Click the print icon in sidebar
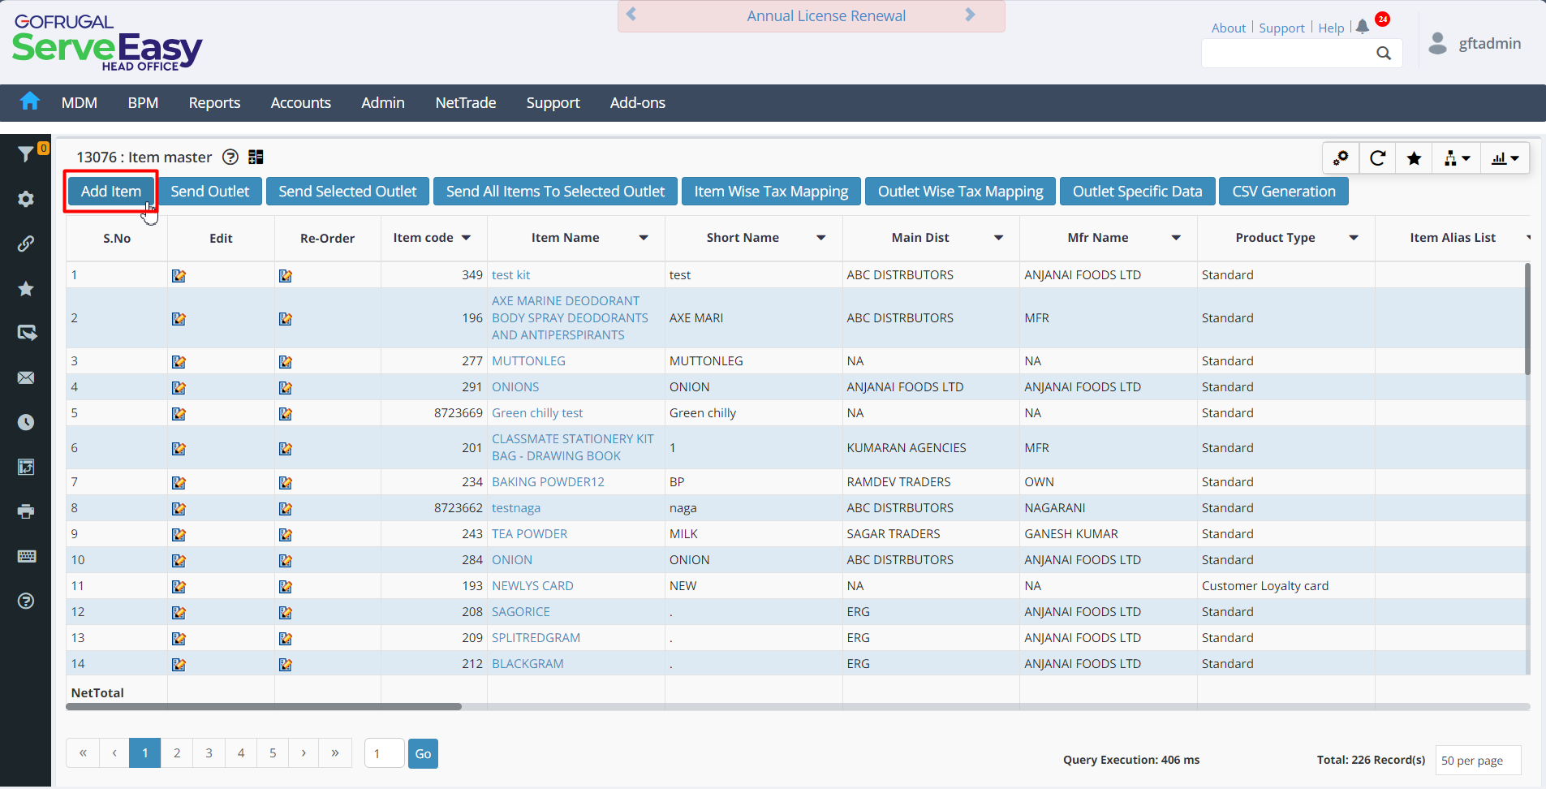Viewport: 1546px width, 789px height. tap(26, 511)
